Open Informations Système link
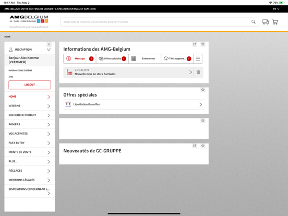This screenshot has width=288, height=216. pos(20,70)
